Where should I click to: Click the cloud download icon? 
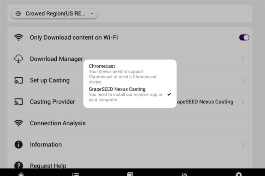pos(19,59)
